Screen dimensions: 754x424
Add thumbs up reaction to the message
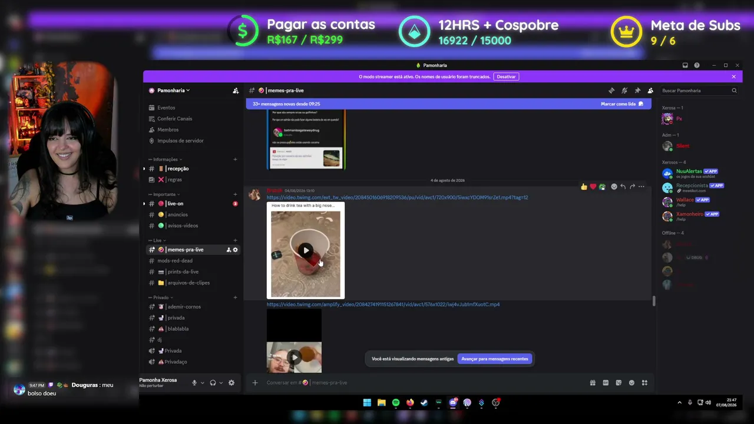[584, 187]
